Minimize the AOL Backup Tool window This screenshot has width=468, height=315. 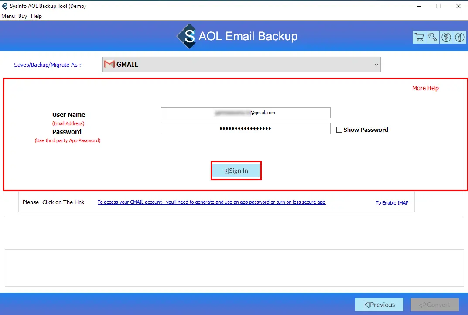419,6
